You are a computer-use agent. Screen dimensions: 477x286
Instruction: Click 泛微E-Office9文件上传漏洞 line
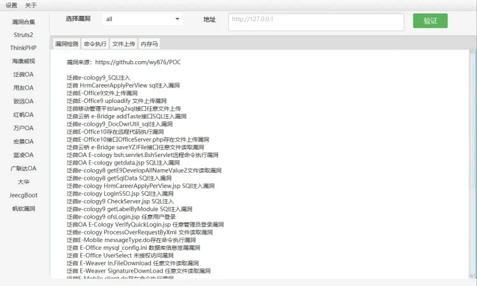102,93
